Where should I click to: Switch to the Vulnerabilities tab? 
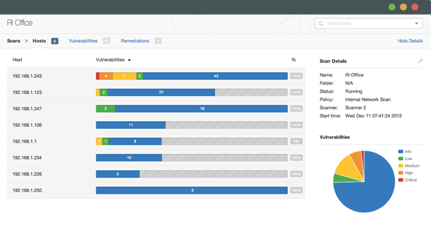pyautogui.click(x=83, y=41)
